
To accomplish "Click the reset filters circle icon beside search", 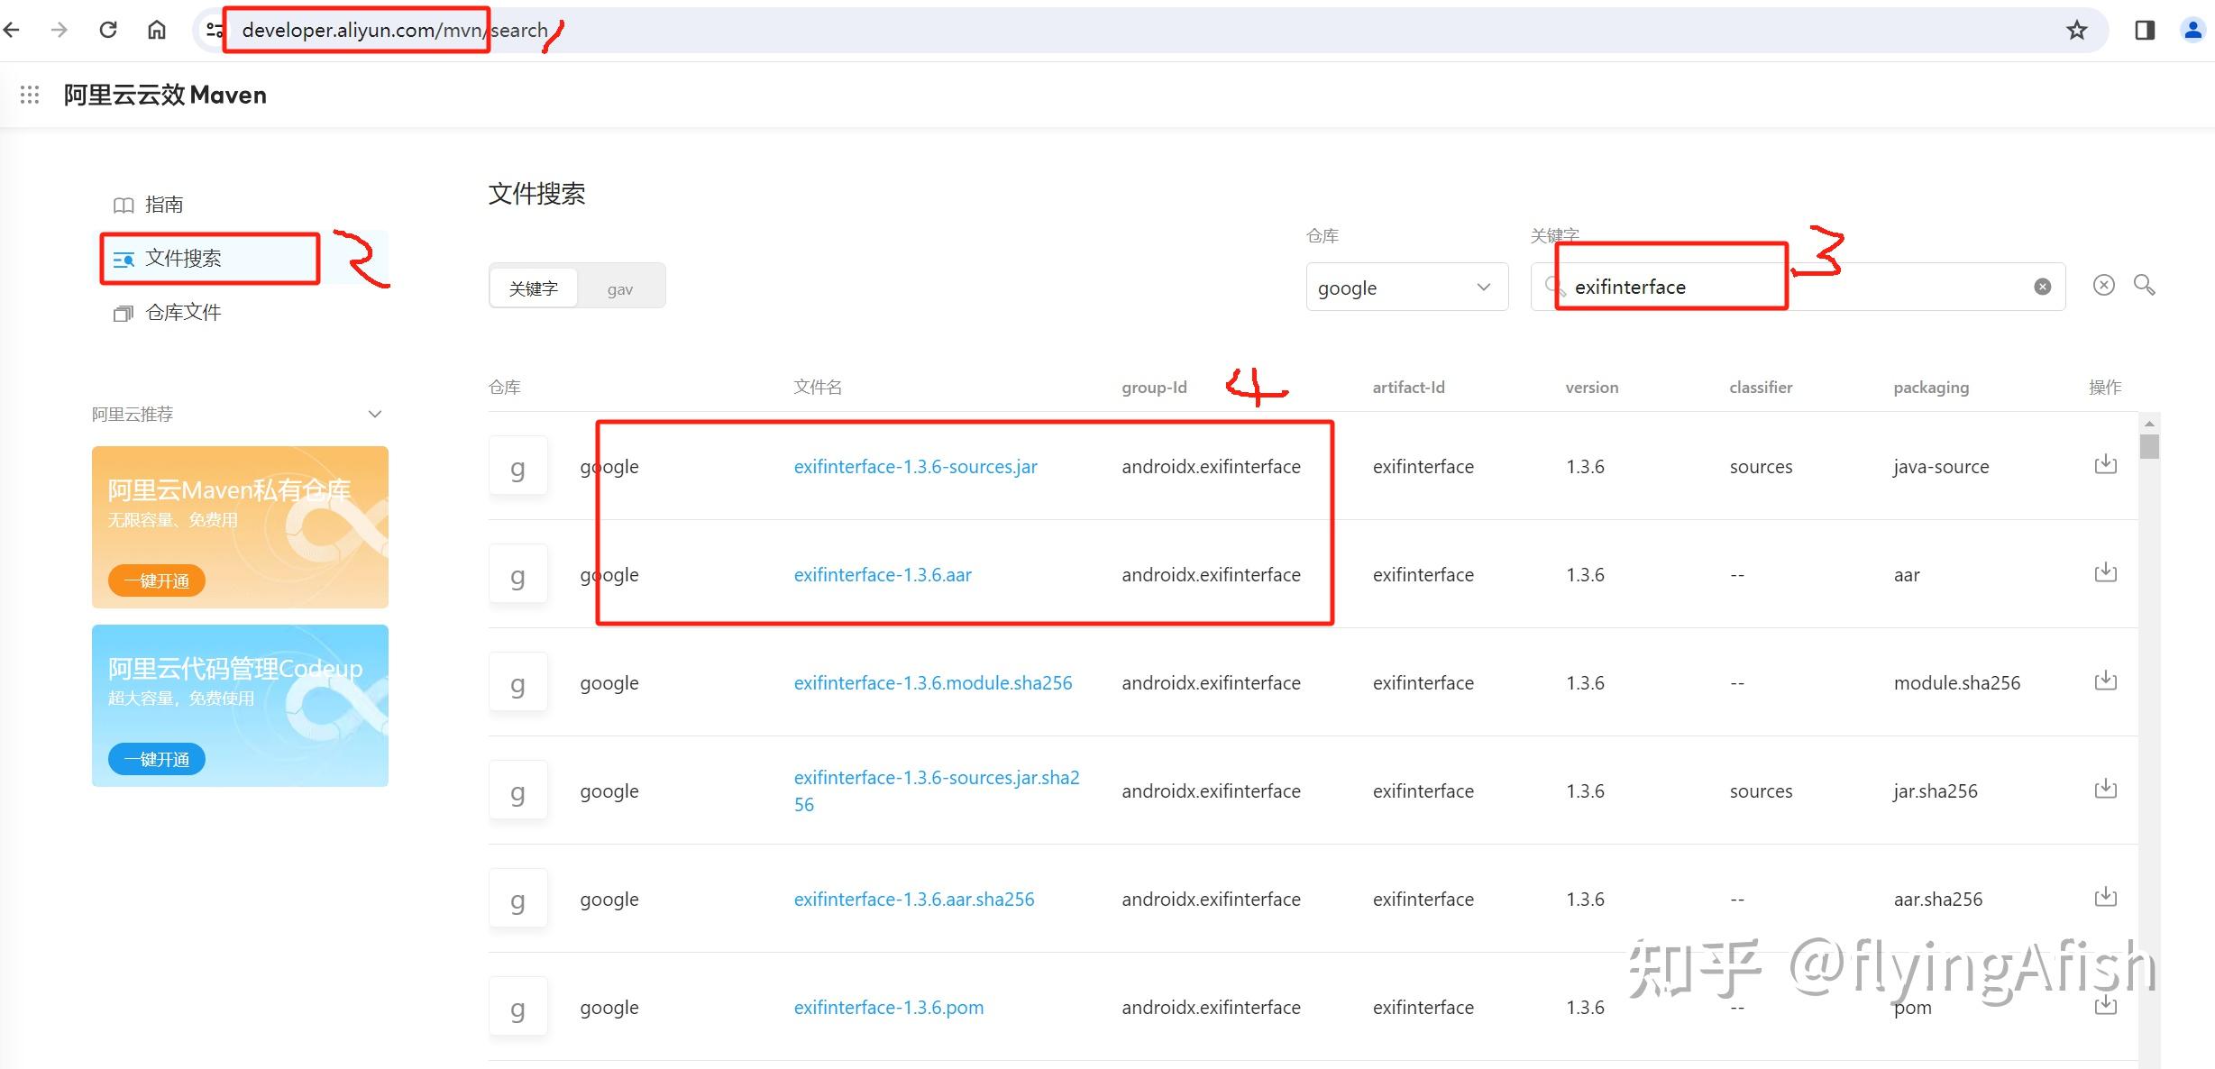I will pos(2103,285).
